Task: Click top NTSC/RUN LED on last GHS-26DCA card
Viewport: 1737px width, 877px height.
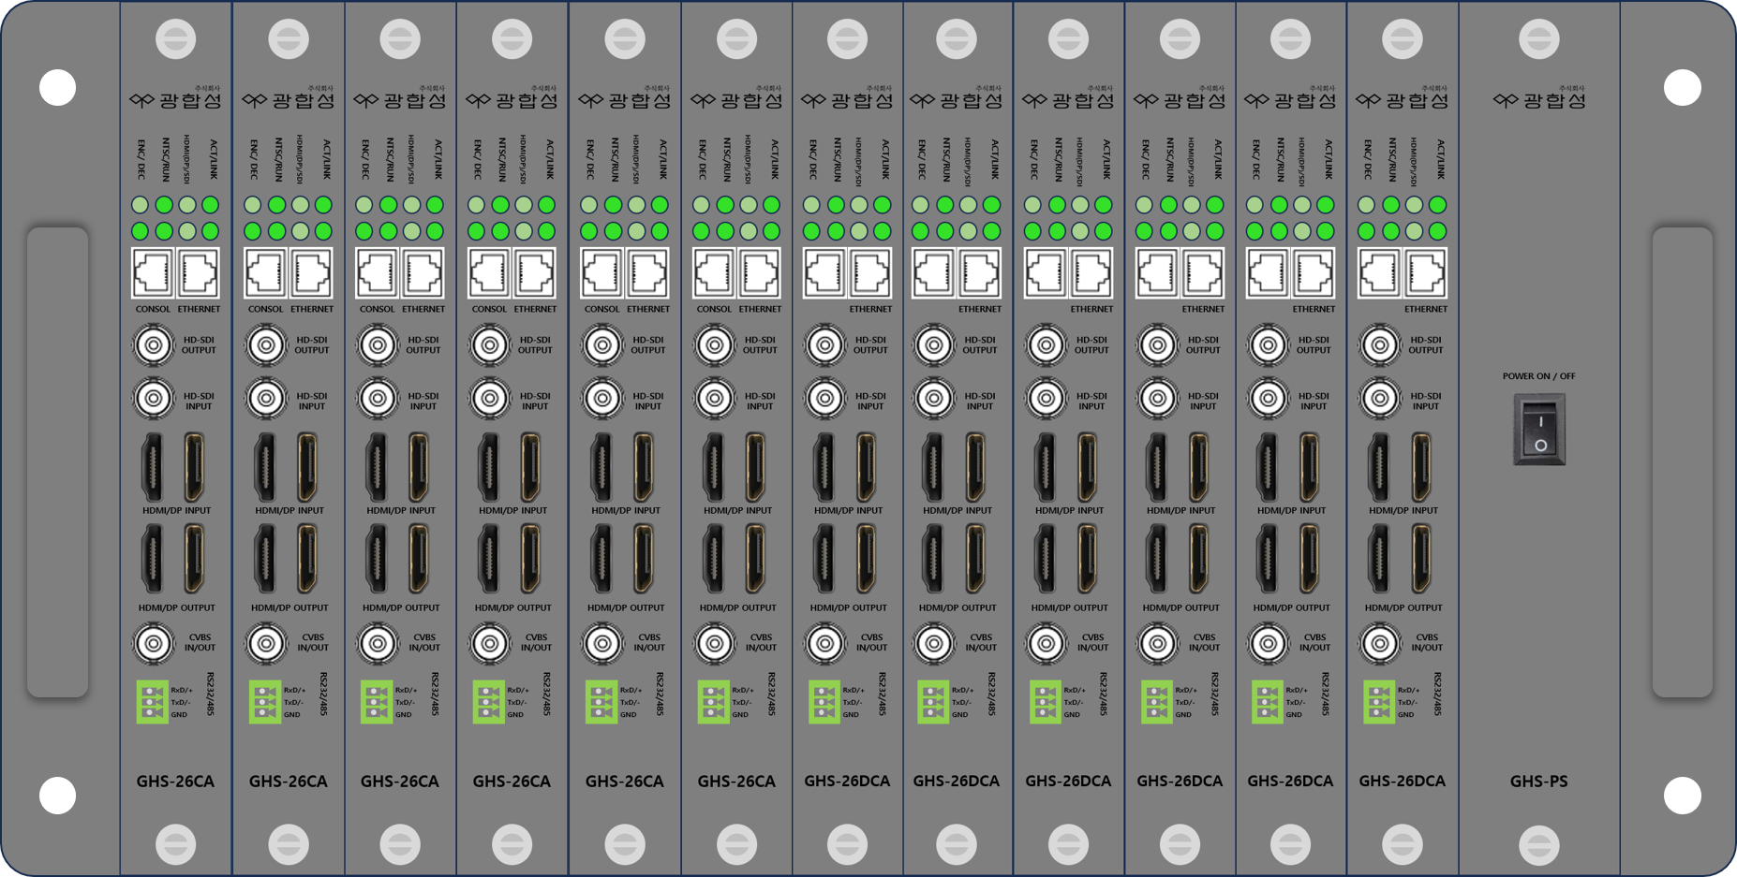Action: point(1390,205)
